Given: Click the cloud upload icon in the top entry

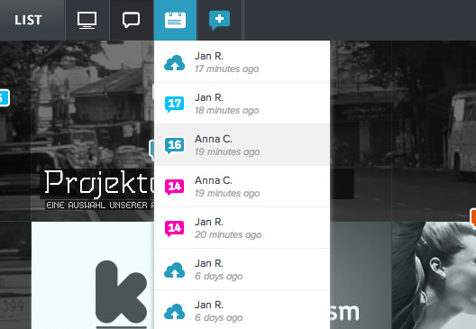Looking at the screenshot, I should [175, 63].
